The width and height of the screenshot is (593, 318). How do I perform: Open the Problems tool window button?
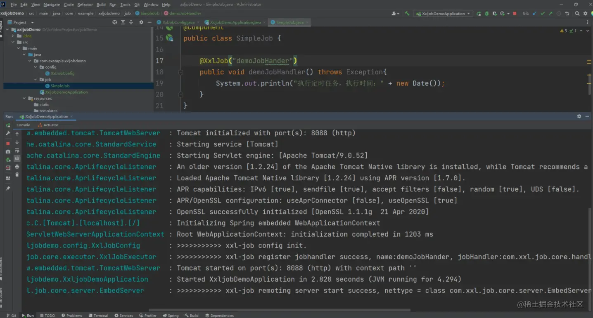(72, 316)
